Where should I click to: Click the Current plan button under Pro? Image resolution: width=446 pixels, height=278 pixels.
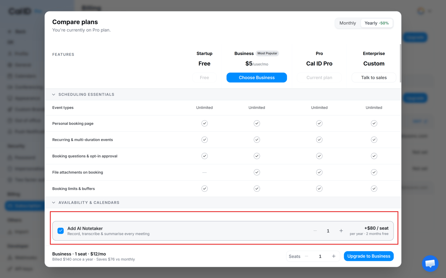(319, 78)
